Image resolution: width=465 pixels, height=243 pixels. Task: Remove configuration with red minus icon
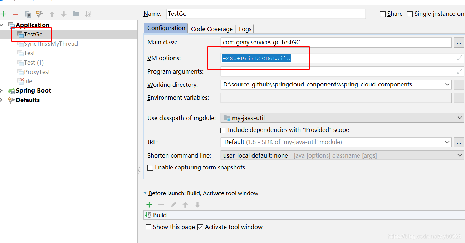(15, 14)
